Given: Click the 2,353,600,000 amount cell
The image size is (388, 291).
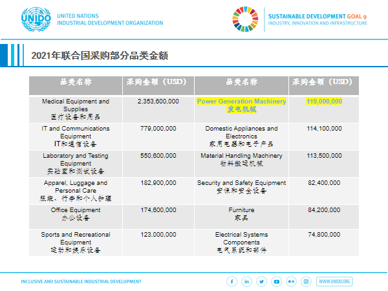Looking at the screenshot, I should [x=158, y=102].
